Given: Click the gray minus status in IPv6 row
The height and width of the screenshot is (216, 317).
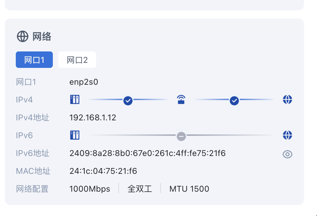Looking at the screenshot, I should 181,136.
